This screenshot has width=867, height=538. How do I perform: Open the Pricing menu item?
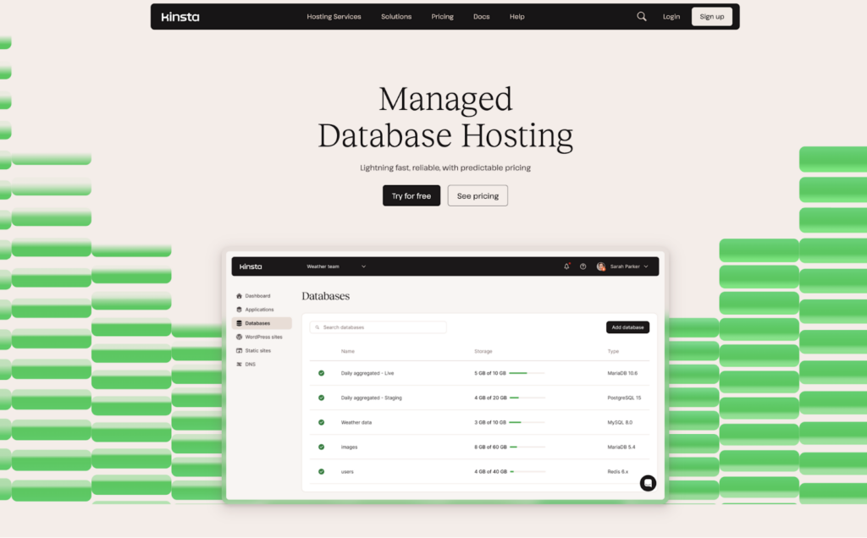(442, 16)
